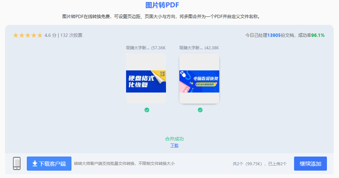Click the mobile phone icon

pos(17,164)
